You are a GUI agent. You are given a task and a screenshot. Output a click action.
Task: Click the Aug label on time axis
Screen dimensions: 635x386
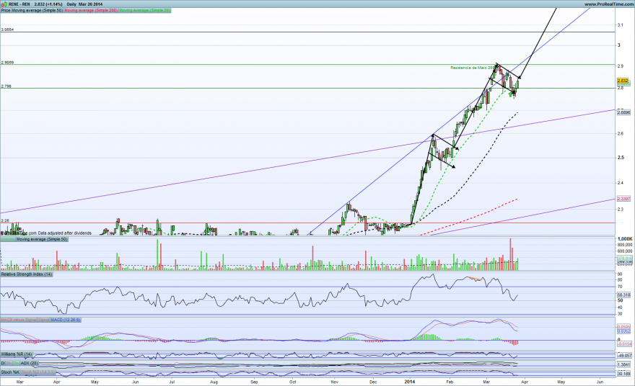[214, 382]
